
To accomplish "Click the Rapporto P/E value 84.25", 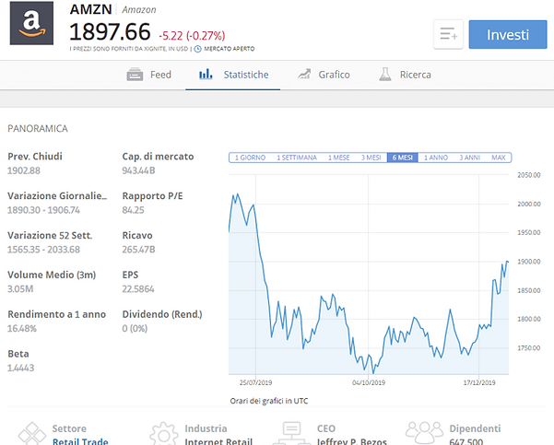I will point(134,210).
